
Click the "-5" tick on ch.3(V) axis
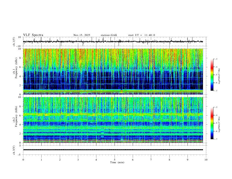click(20, 155)
